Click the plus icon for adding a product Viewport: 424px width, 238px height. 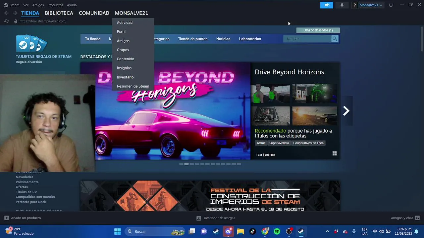click(6, 218)
